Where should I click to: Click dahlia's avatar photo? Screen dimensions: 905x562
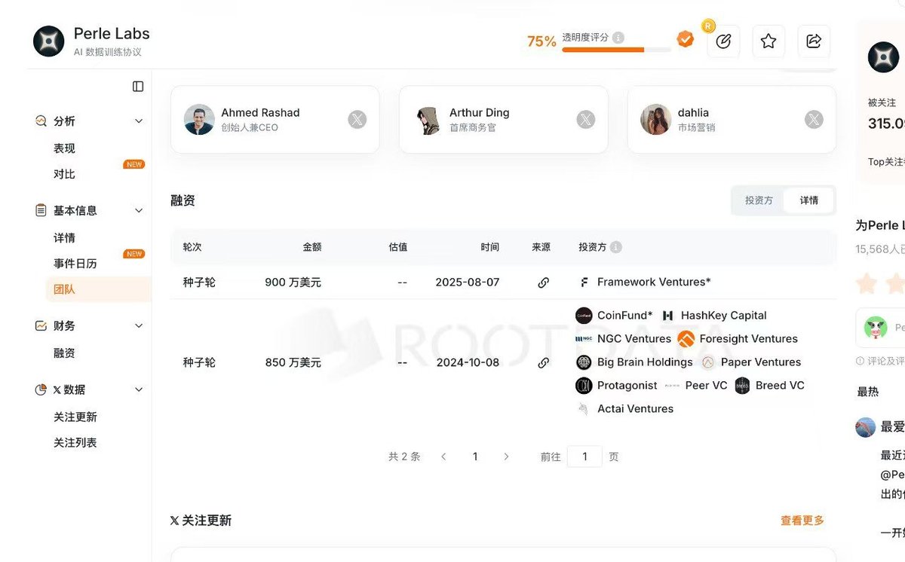(656, 119)
